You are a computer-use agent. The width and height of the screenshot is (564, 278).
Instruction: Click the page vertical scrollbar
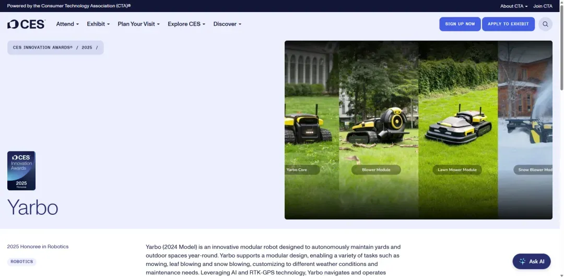click(x=561, y=139)
